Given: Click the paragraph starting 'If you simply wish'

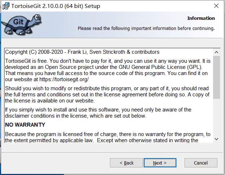Looking at the screenshot, I should [x=98, y=113].
